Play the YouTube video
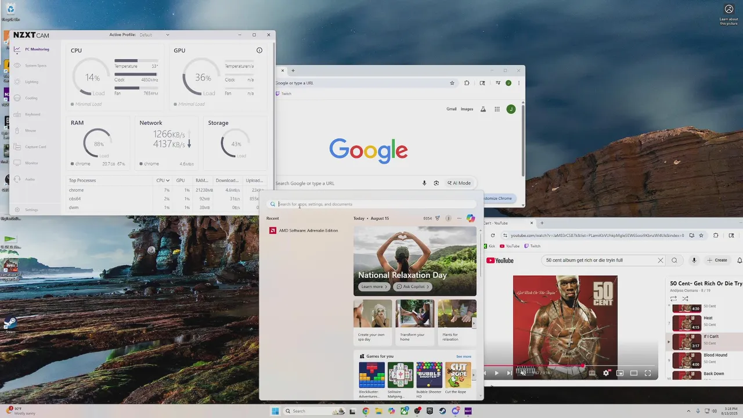 pos(496,373)
